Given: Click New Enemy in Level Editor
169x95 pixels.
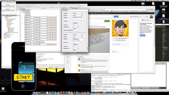Looking at the screenshot, I should click(x=28, y=10).
